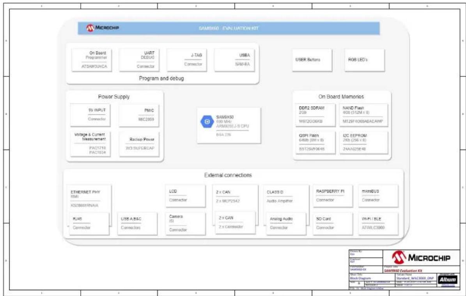Select the 2 x CAN MCP2542 block
466x296 pixels.
click(x=235, y=198)
